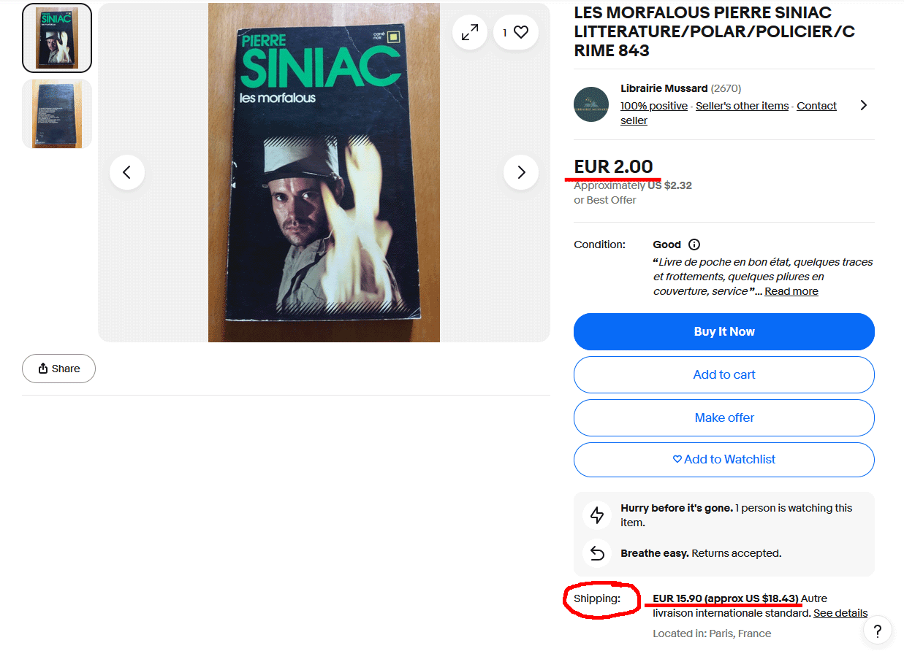Expand the condition description with Read more

coord(791,291)
